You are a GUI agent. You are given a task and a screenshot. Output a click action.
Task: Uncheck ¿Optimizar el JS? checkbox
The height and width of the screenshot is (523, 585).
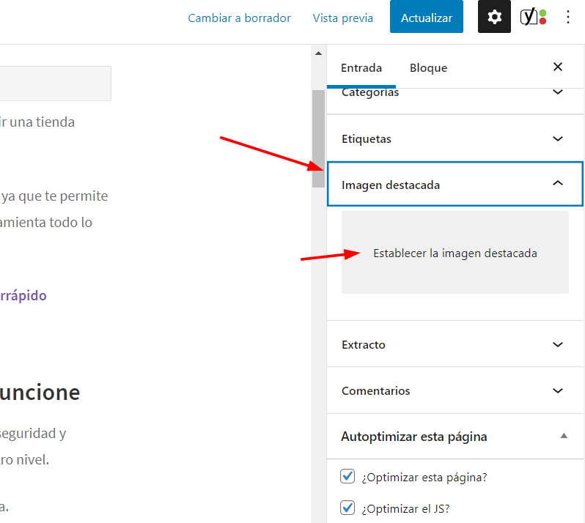pyautogui.click(x=347, y=508)
